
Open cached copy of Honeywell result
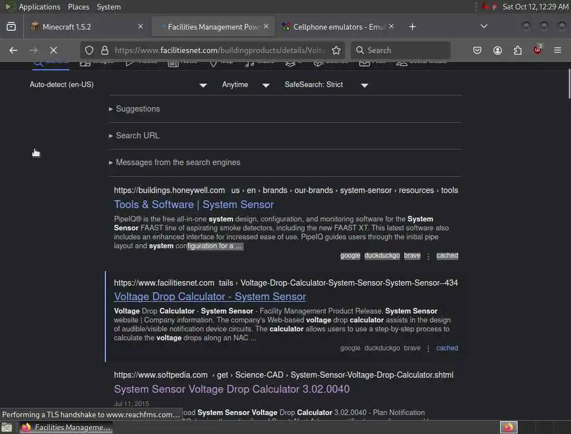coord(447,255)
